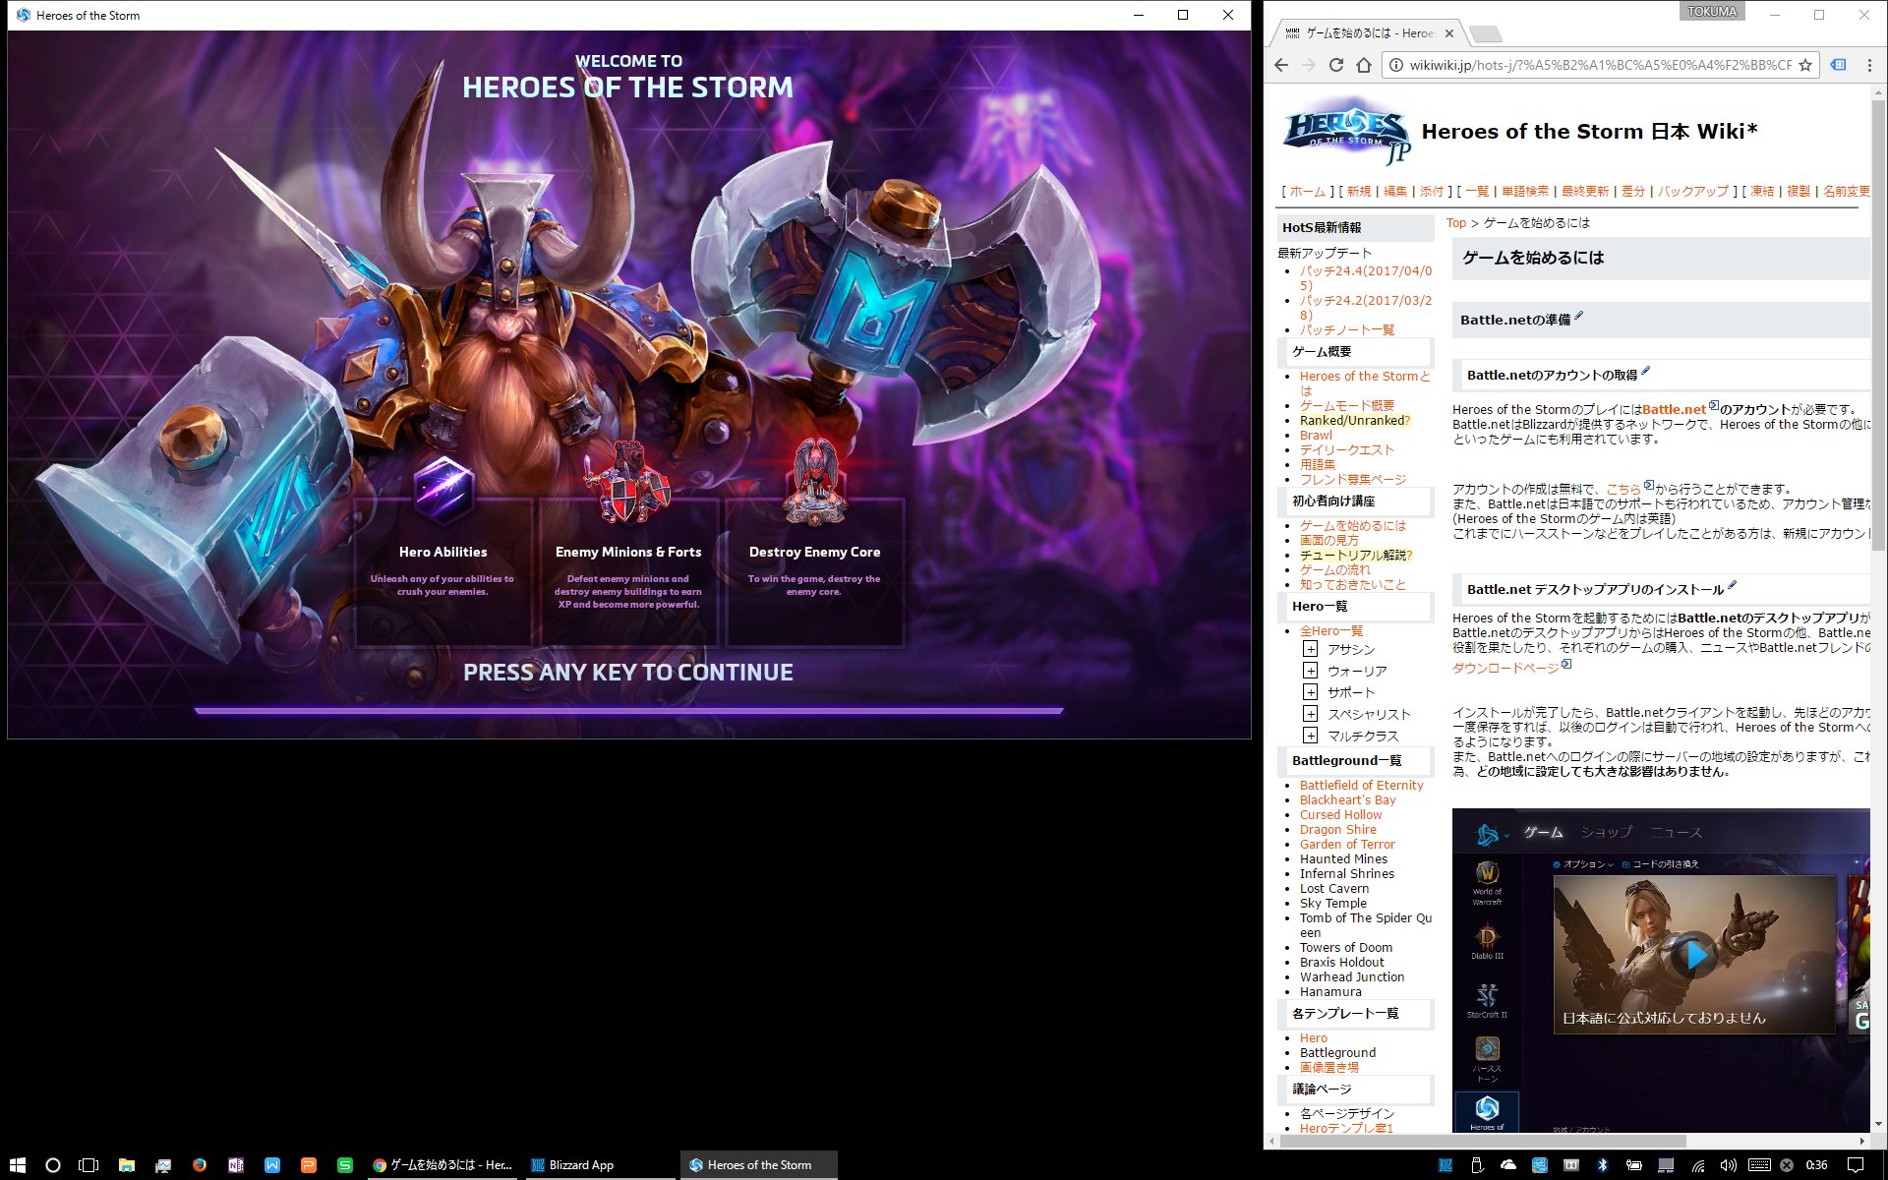Open the Blizzard App taskbar item

pyautogui.click(x=580, y=1165)
